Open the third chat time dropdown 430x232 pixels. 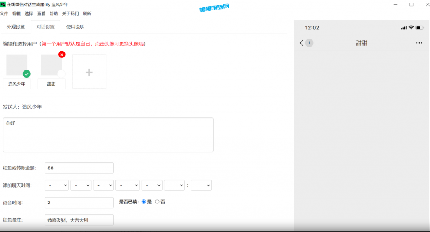pos(103,185)
